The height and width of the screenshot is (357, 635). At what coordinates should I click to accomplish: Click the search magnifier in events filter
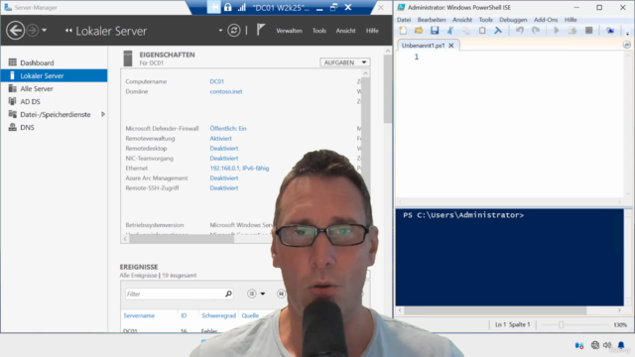pos(228,294)
